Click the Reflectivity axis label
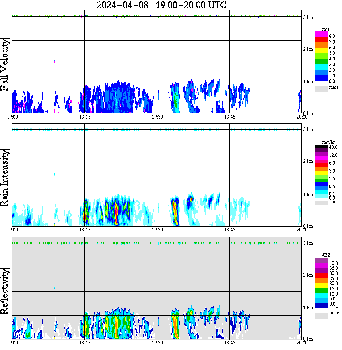 click(4, 291)
